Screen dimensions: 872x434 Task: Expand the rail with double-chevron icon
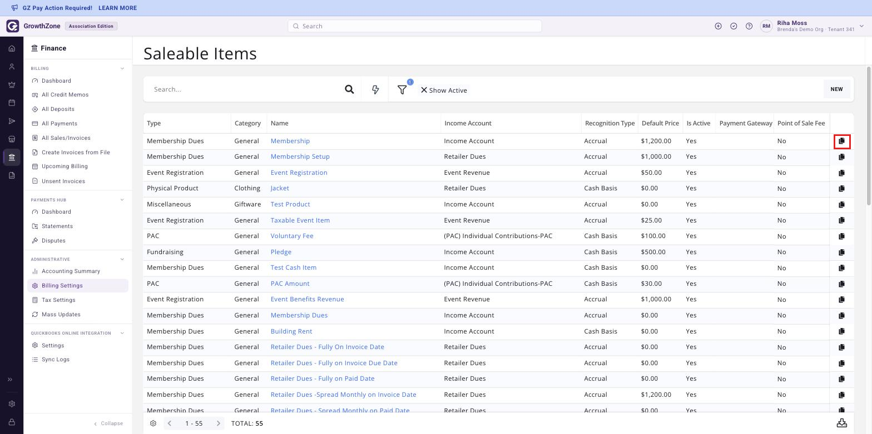click(10, 380)
